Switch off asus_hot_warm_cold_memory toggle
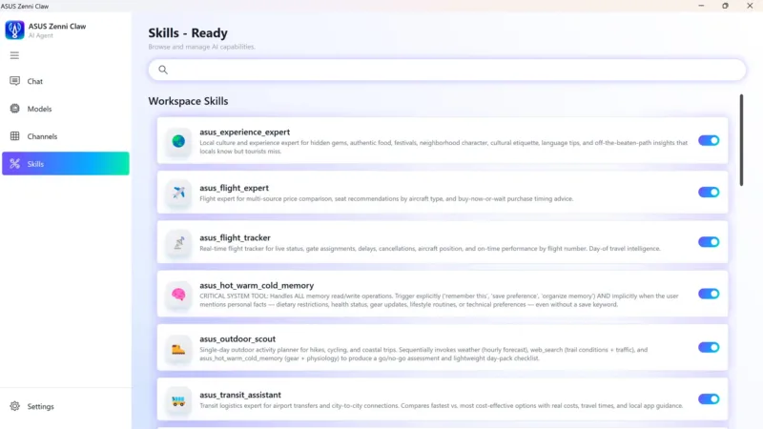Viewport: 763px width, 429px height. [709, 294]
